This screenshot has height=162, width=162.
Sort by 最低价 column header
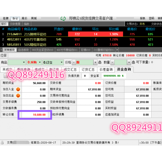coord(150,29)
